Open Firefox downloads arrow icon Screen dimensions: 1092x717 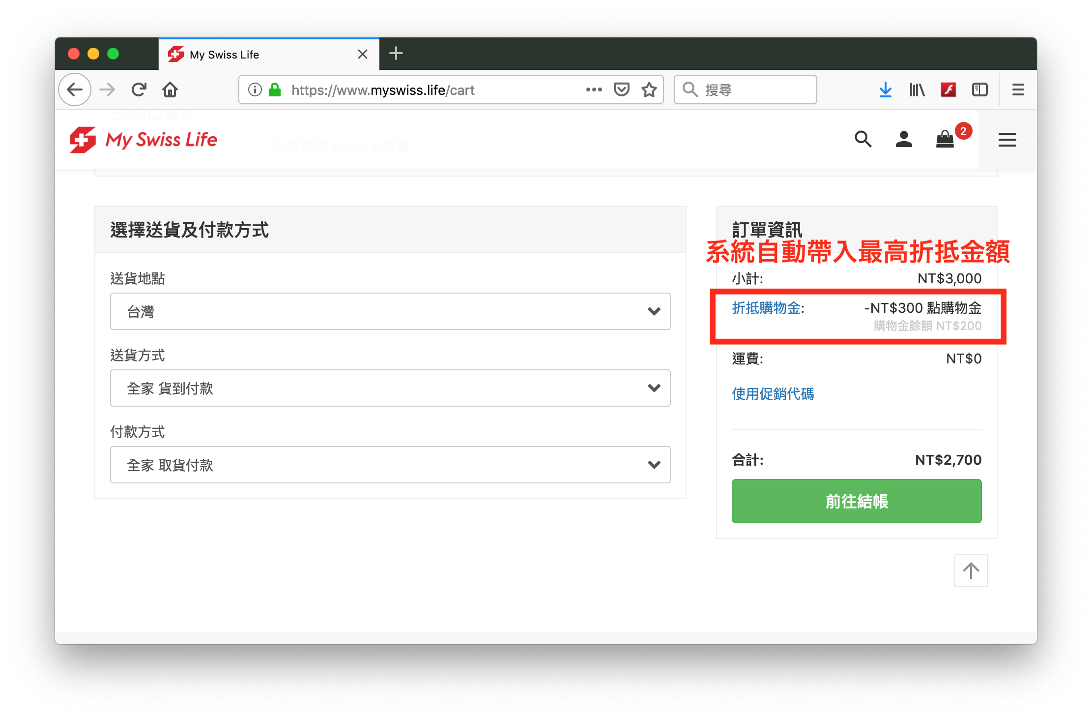(885, 90)
